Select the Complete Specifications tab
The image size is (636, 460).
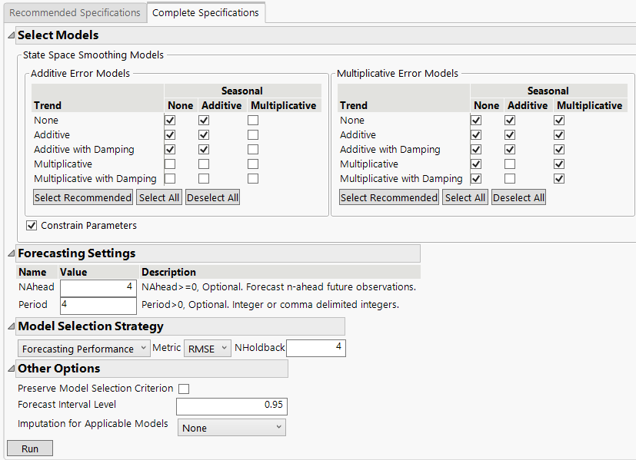coord(205,12)
